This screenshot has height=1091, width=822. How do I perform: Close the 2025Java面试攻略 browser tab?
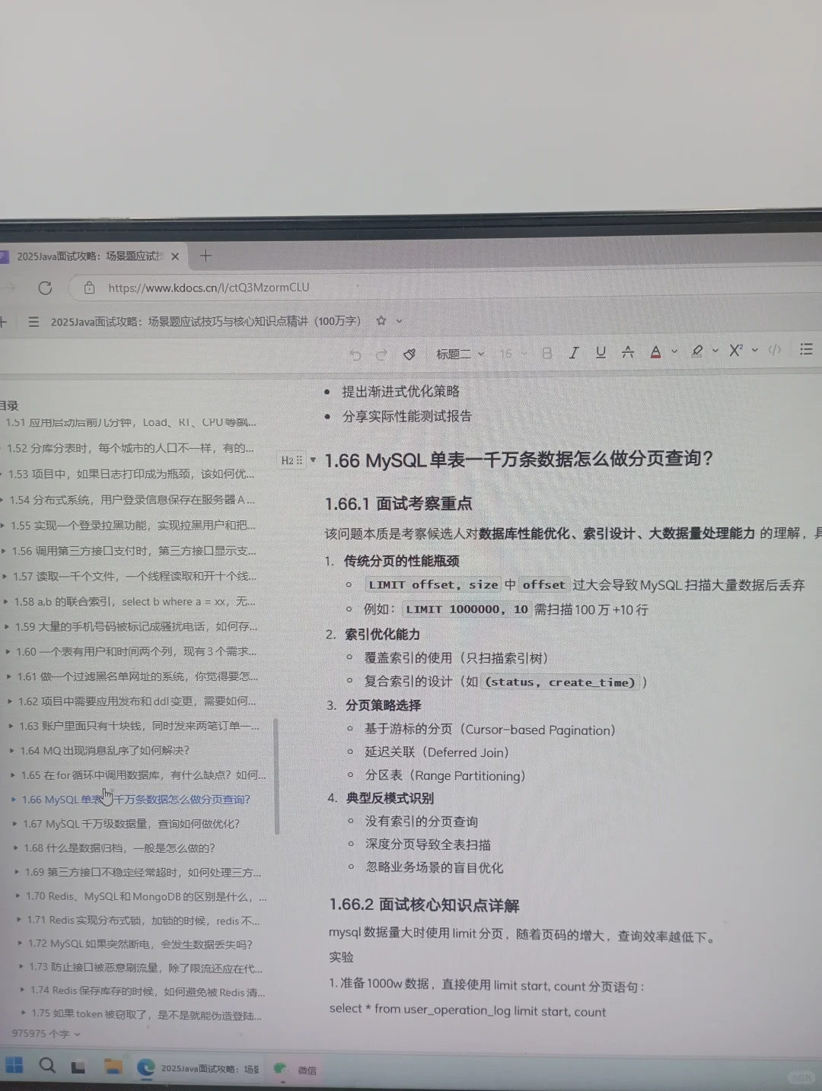pyautogui.click(x=175, y=256)
